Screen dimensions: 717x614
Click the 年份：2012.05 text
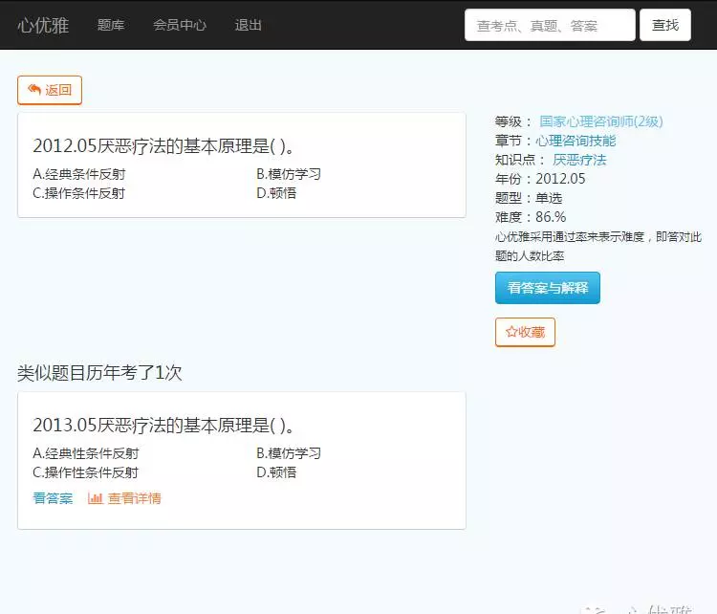[540, 179]
